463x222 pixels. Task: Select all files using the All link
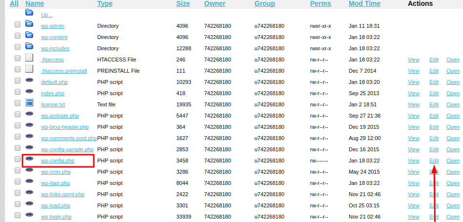pos(14,4)
